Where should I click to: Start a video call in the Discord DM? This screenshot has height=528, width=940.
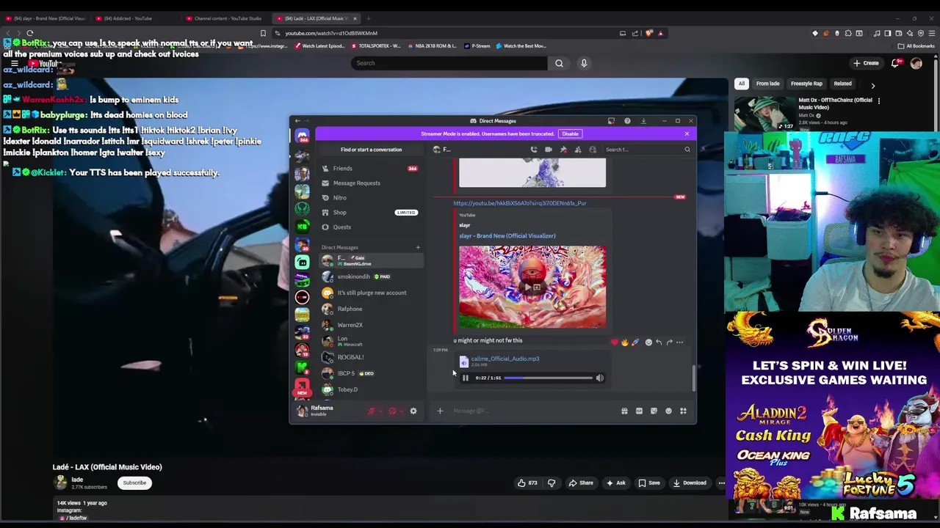pos(549,150)
